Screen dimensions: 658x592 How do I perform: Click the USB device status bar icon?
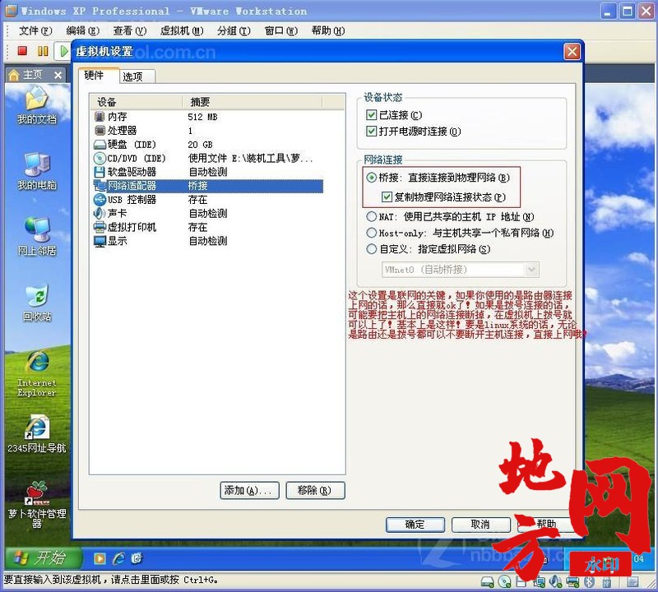607,582
